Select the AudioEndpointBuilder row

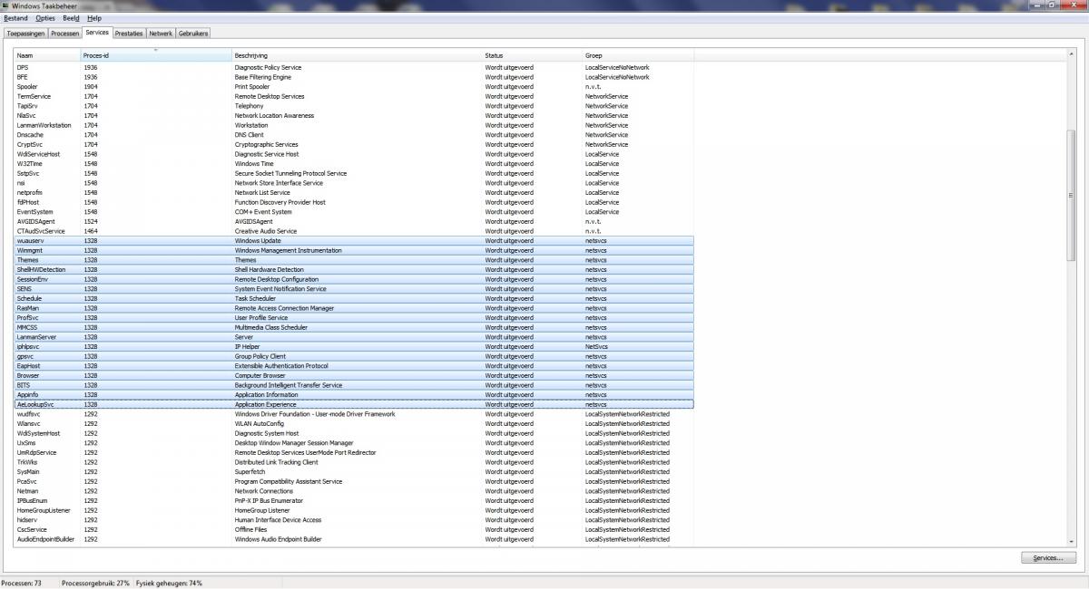coord(355,539)
